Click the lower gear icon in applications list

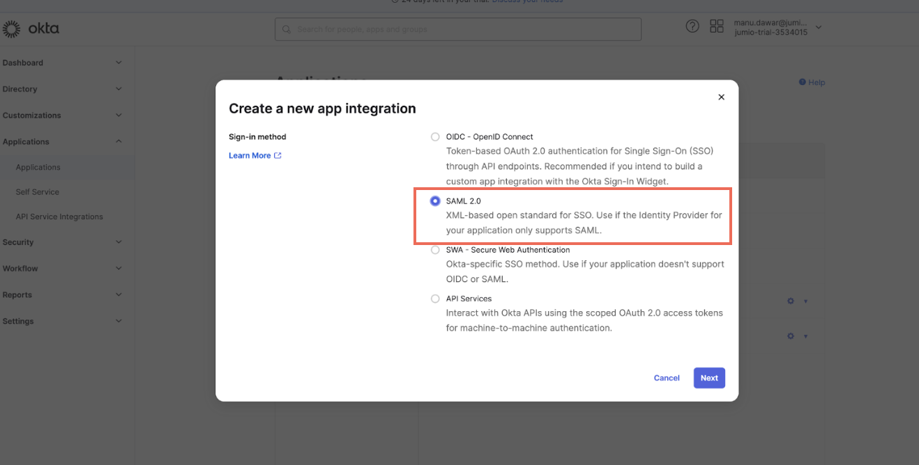790,336
